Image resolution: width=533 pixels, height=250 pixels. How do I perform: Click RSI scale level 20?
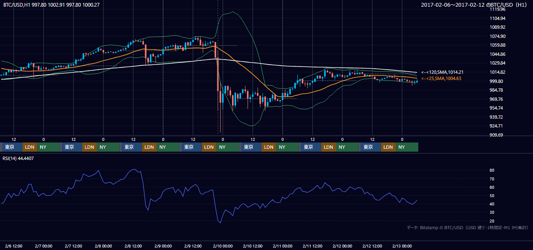pyautogui.click(x=492, y=221)
